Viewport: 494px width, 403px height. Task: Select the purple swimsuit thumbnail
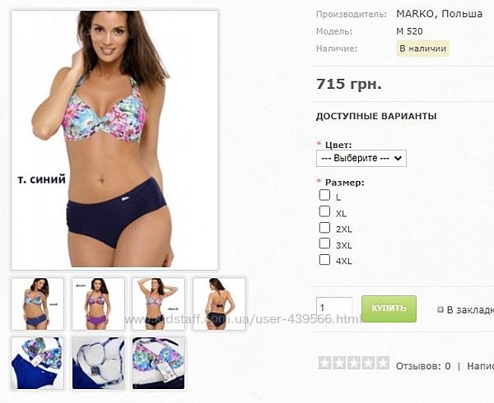(x=98, y=303)
